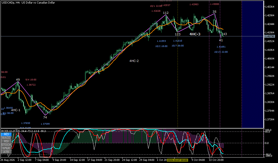
Task: Activate the W%R indicator button
Action: (x=6, y=148)
